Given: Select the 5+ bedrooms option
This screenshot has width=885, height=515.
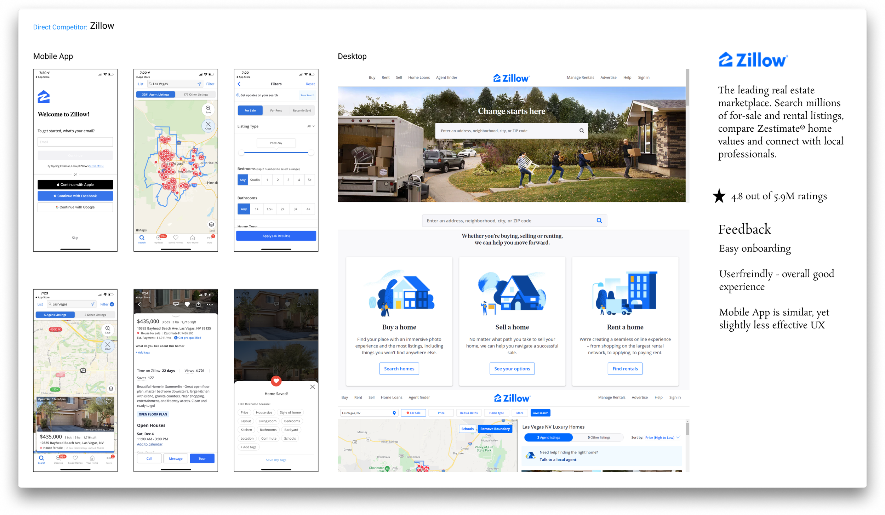Looking at the screenshot, I should point(309,180).
